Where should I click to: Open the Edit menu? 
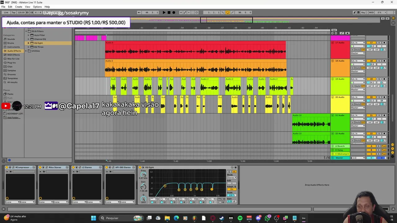click(10, 7)
